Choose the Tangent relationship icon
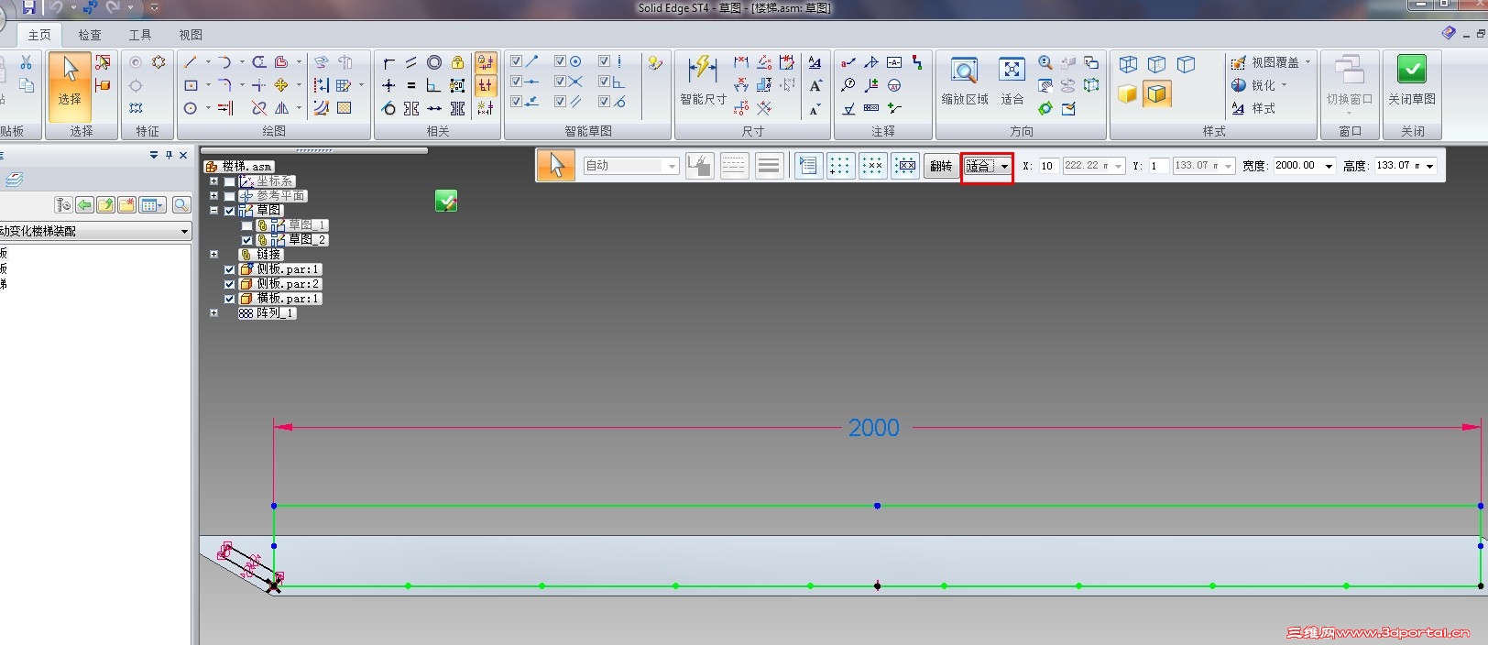Image resolution: width=1488 pixels, height=645 pixels. (388, 108)
